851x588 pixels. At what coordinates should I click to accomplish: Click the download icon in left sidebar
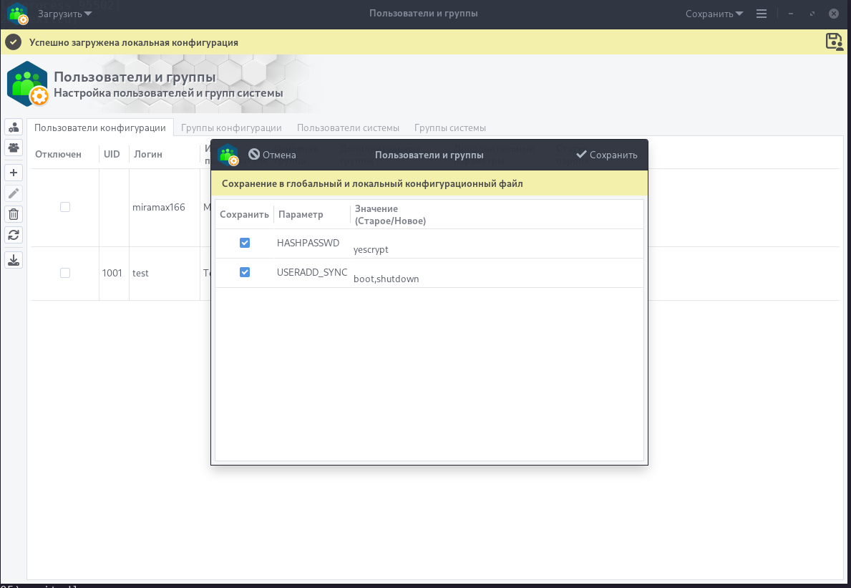[x=14, y=260]
